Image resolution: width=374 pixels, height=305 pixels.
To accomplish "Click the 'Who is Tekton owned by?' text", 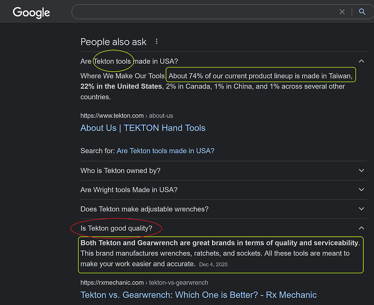I will (121, 171).
